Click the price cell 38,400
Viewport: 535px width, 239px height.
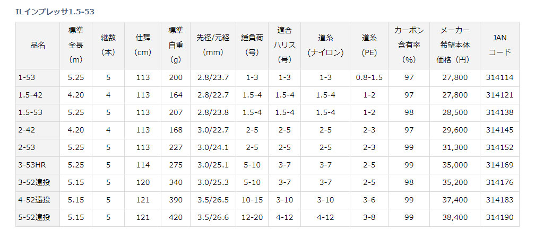click(x=456, y=217)
